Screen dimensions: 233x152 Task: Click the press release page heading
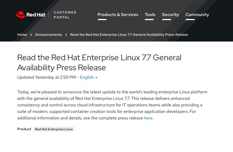point(99,62)
